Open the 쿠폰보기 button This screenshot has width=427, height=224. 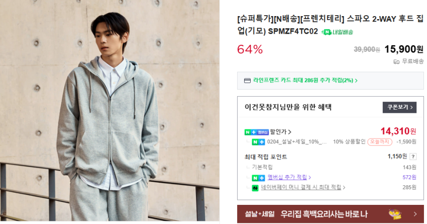[399, 107]
